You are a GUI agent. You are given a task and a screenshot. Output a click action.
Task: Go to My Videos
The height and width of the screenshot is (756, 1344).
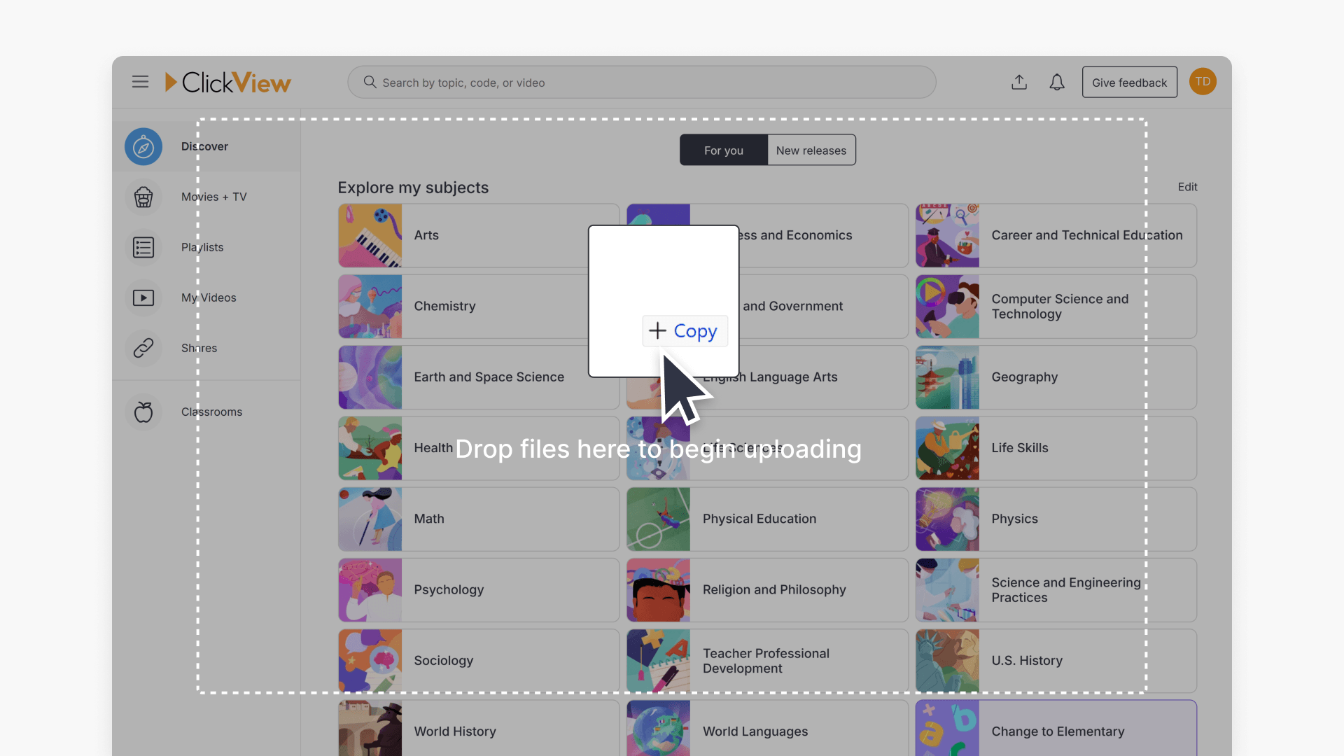tap(208, 297)
